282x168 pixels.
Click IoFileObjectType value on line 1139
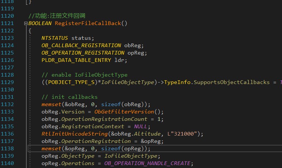[131, 156]
